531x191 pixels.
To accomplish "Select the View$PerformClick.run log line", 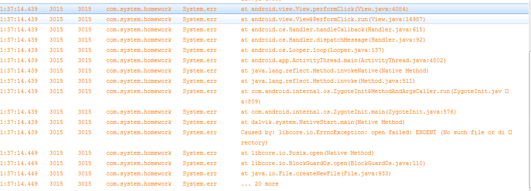I will click(x=264, y=19).
